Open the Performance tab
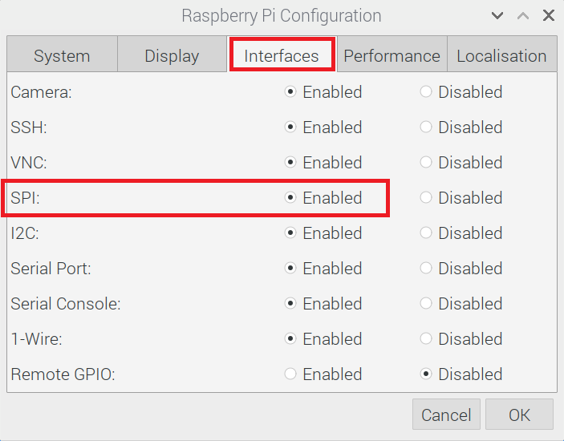 tap(392, 54)
